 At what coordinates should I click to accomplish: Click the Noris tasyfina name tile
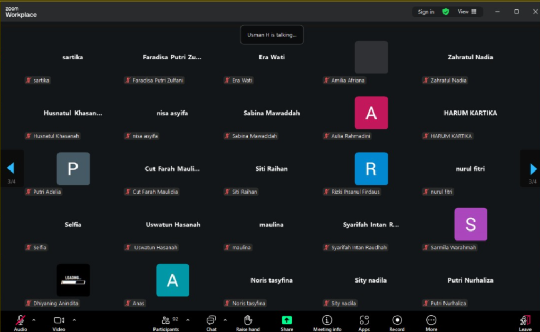click(x=272, y=280)
